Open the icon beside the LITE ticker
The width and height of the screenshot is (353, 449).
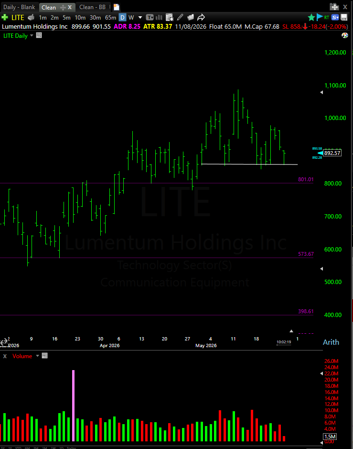click(x=31, y=18)
